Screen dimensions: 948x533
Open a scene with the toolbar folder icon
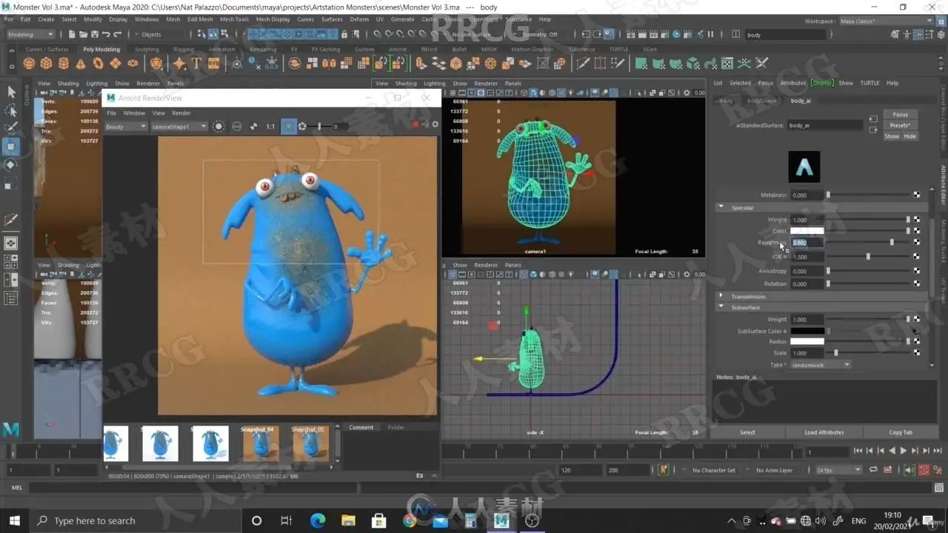tap(83, 34)
